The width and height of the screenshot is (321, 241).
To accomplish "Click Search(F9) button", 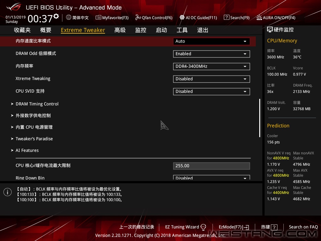I will (237, 18).
